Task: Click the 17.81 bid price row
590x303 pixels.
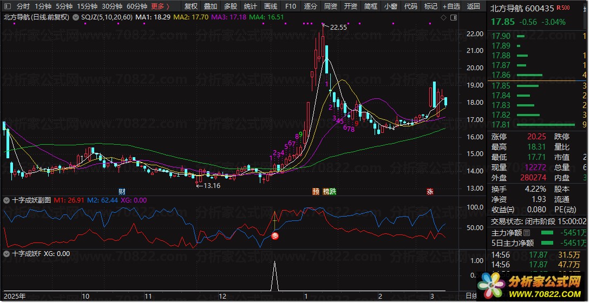Action: pos(539,125)
